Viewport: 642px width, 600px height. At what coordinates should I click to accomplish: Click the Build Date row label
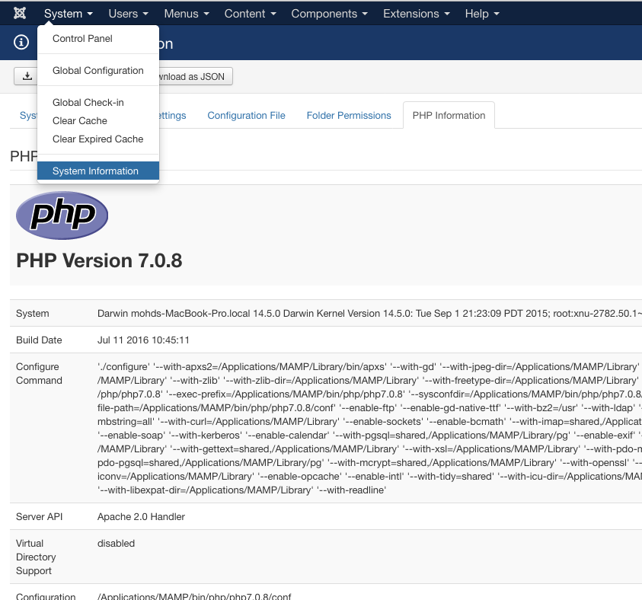click(x=39, y=340)
